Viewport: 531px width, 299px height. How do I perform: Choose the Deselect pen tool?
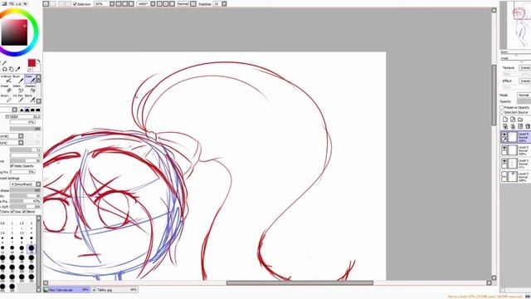tap(30, 89)
